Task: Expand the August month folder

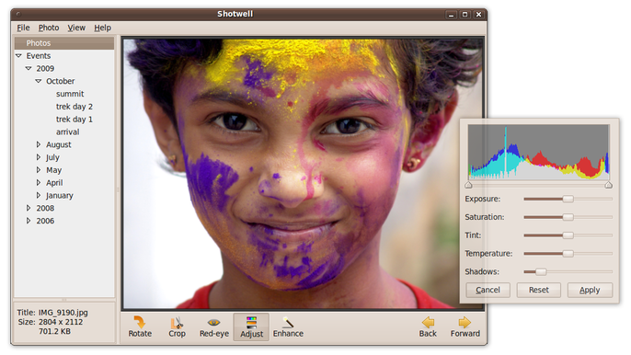Action: 39,144
